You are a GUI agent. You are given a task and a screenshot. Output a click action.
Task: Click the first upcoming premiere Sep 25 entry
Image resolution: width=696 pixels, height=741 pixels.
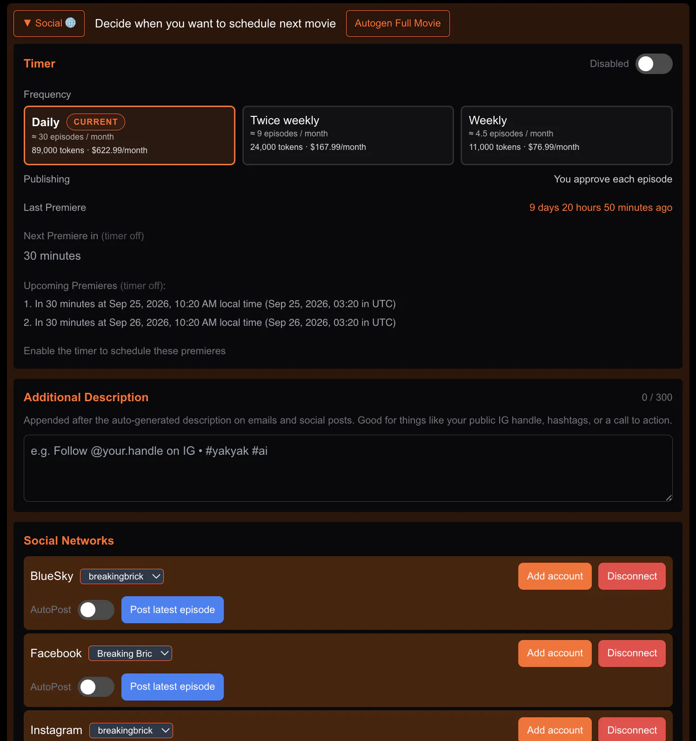tap(210, 304)
